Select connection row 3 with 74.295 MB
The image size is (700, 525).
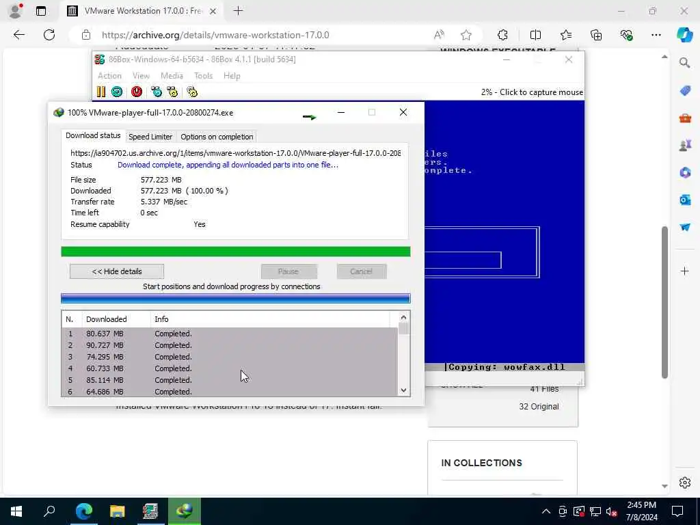tap(230, 357)
